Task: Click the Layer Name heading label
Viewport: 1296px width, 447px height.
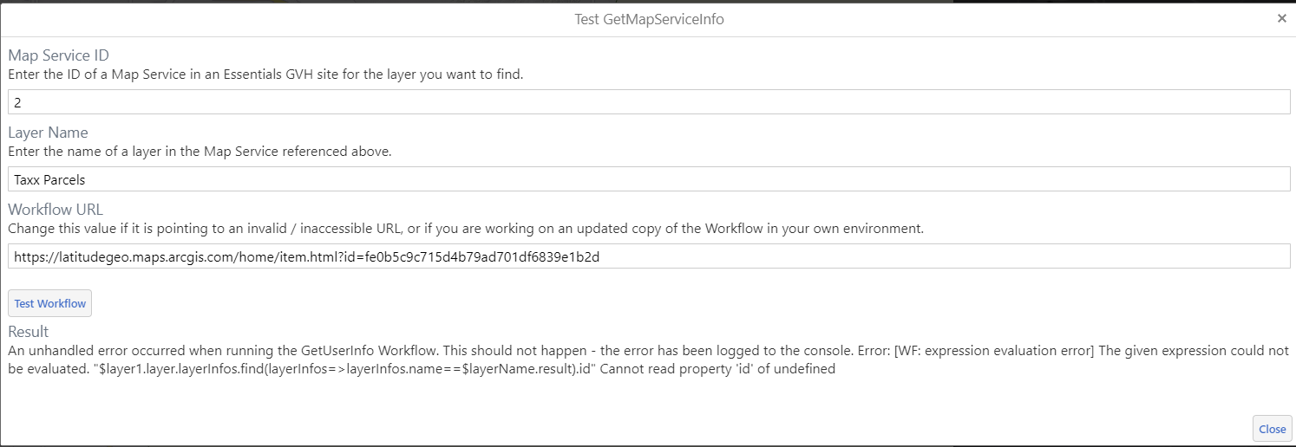Action: click(x=49, y=133)
